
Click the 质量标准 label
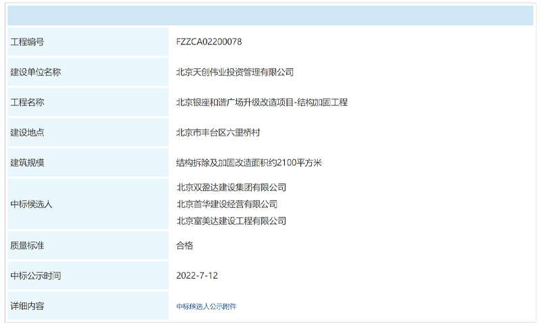point(27,246)
